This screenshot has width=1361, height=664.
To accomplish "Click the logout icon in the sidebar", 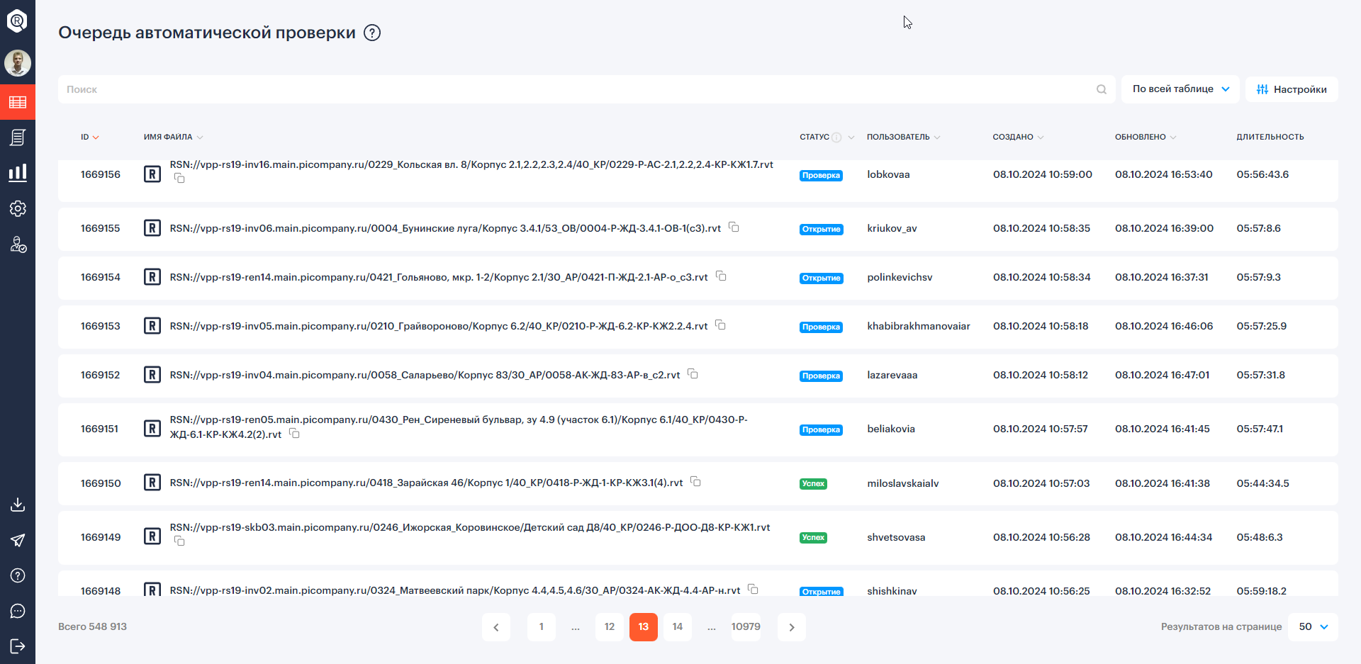I will pos(18,646).
